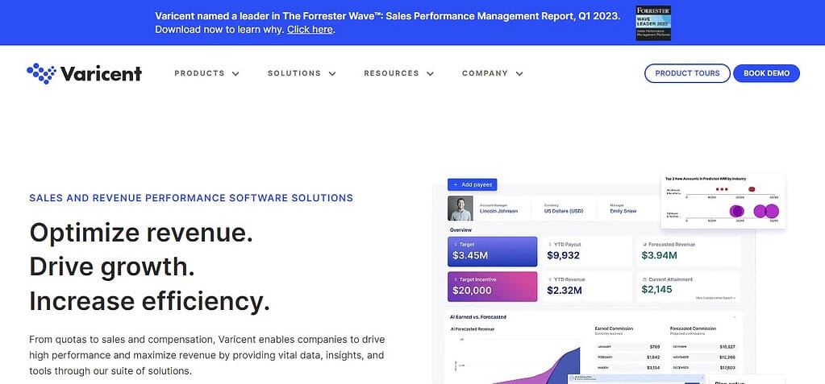Click Lincoln Johnson's avatar photo
This screenshot has width=825, height=384.
click(460, 209)
